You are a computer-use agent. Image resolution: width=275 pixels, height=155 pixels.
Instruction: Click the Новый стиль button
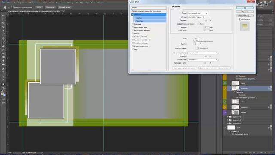pyautogui.click(x=244, y=16)
